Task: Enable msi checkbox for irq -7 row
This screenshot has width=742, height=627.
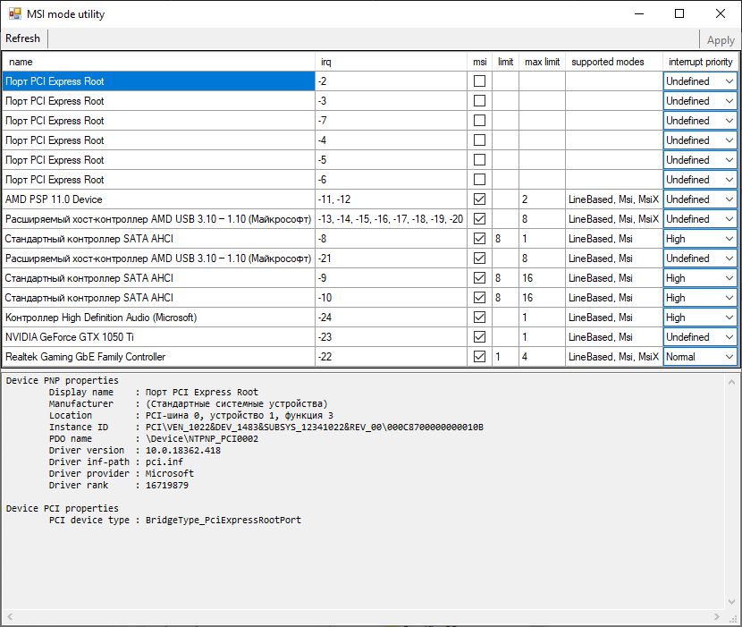Action: pyautogui.click(x=479, y=120)
